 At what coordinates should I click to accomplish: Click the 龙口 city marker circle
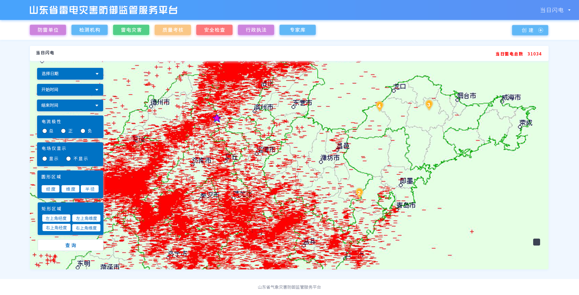click(x=394, y=91)
